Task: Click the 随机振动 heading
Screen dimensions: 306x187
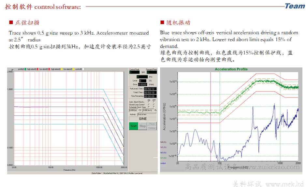Action: click(178, 22)
